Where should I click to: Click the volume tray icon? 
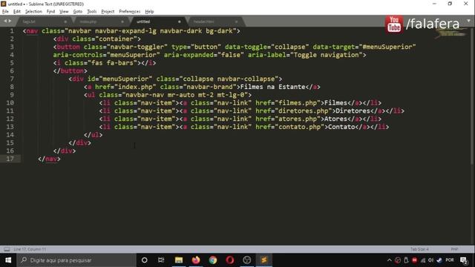[430, 260]
